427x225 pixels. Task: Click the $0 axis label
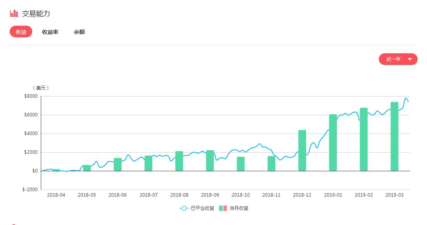pos(35,171)
